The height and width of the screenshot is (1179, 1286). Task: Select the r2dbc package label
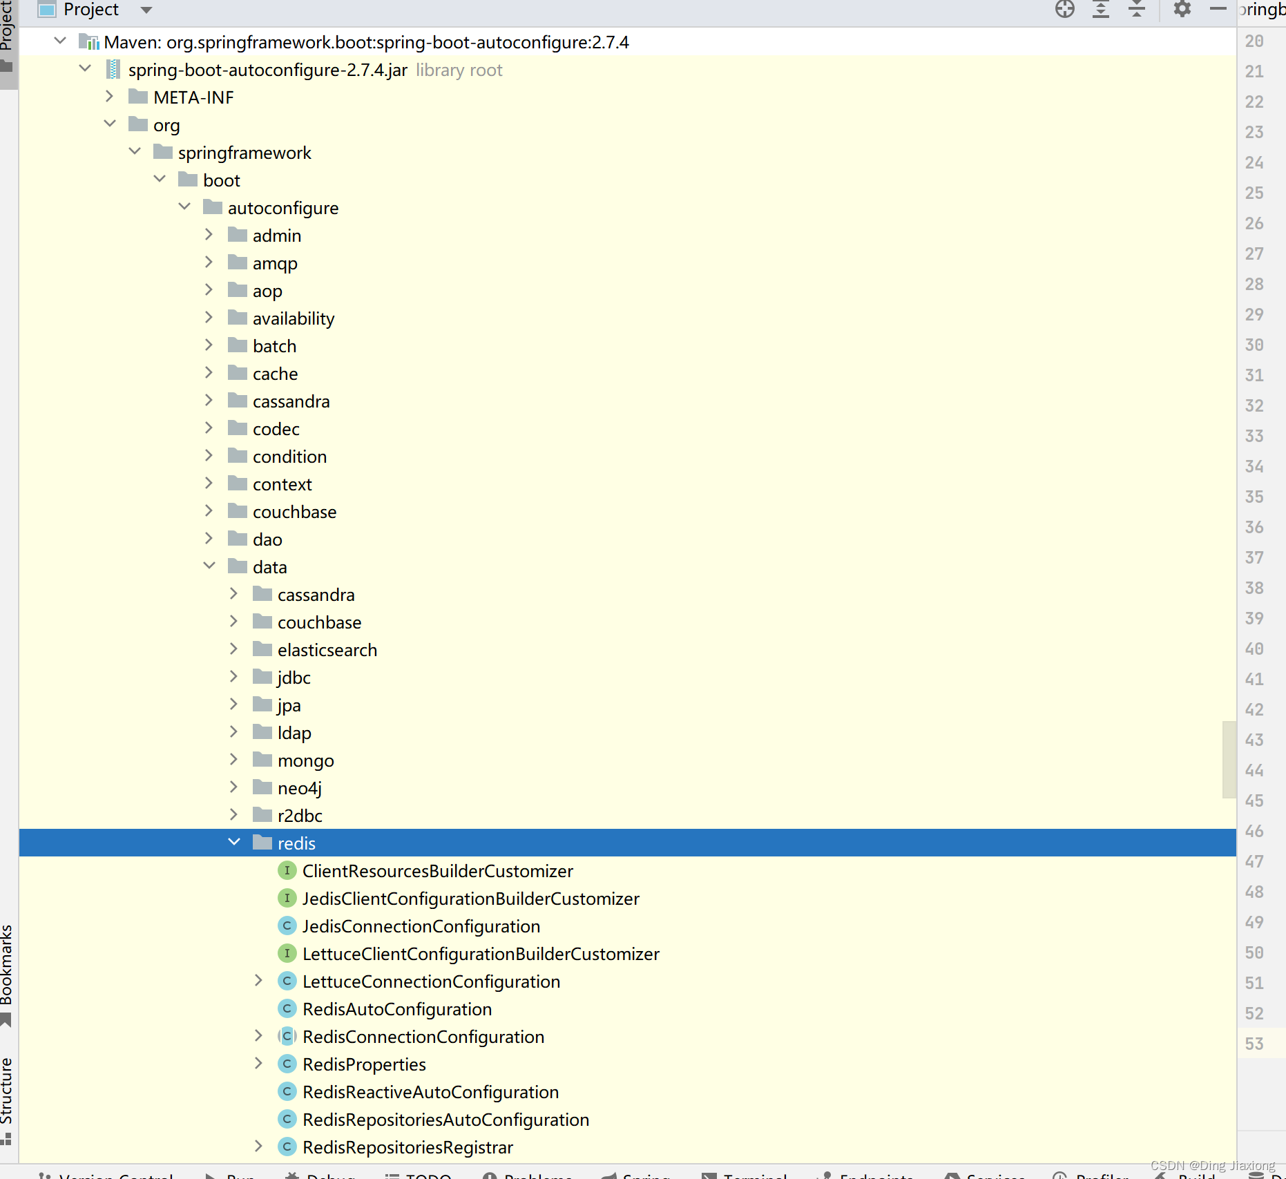(x=300, y=816)
